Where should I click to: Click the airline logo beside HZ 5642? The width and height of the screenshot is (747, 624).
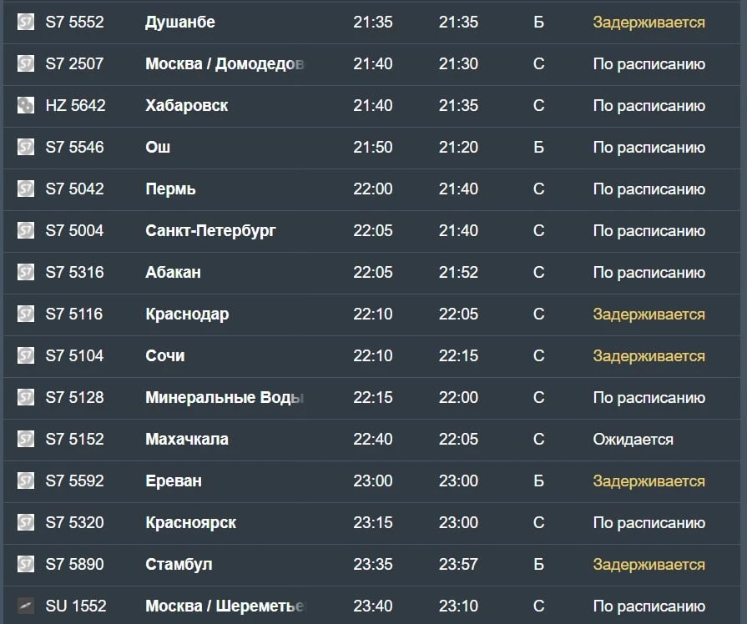click(x=26, y=105)
